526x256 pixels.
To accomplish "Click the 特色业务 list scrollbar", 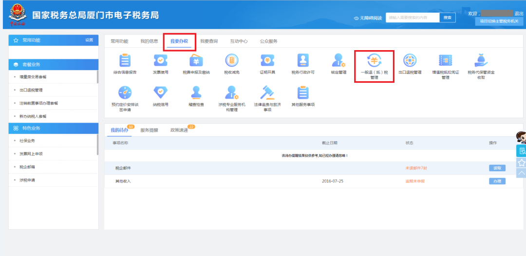I will (x=97, y=145).
